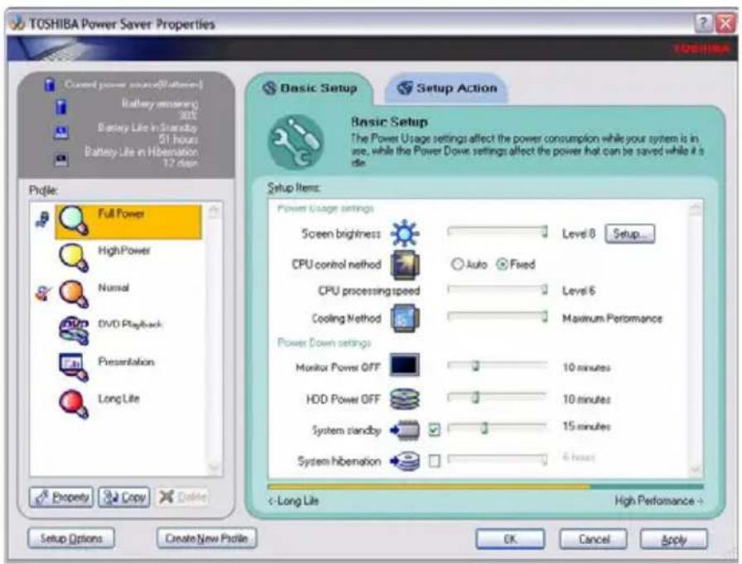The width and height of the screenshot is (742, 564).
Task: Click the current power source battery icon
Action: pos(50,85)
